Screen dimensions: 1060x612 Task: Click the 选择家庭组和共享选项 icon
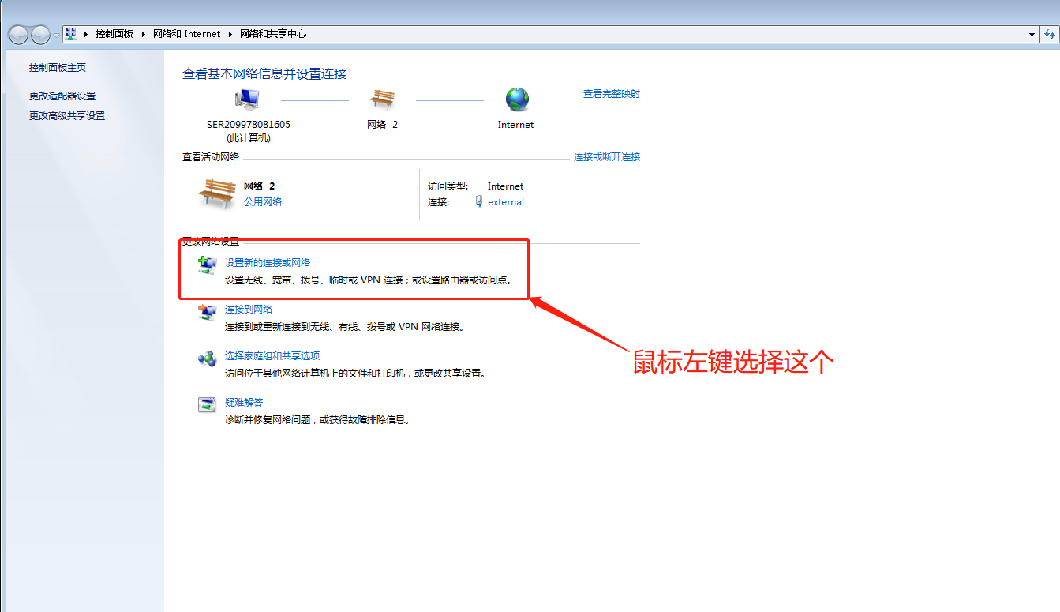click(x=207, y=359)
